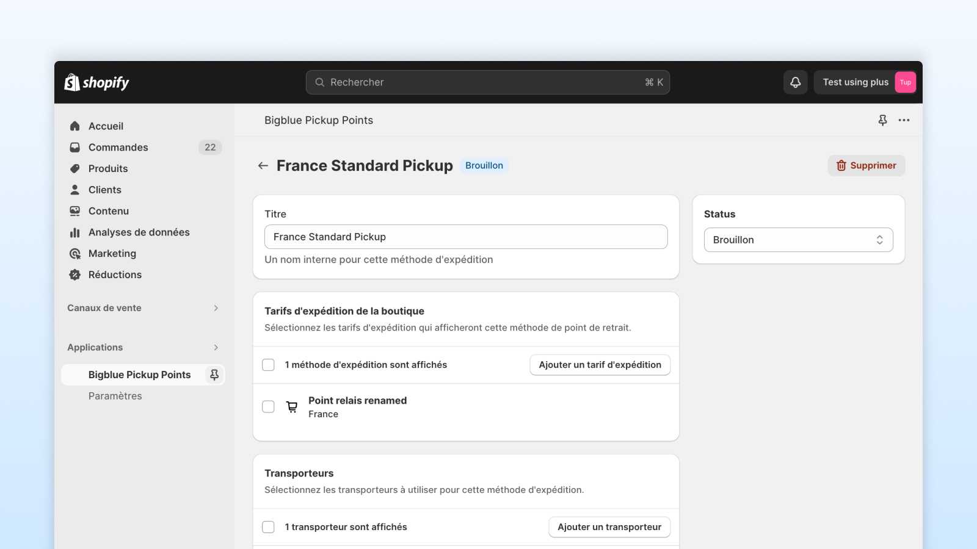The height and width of the screenshot is (549, 977).
Task: Click the search magnifier icon
Action: pyautogui.click(x=319, y=82)
